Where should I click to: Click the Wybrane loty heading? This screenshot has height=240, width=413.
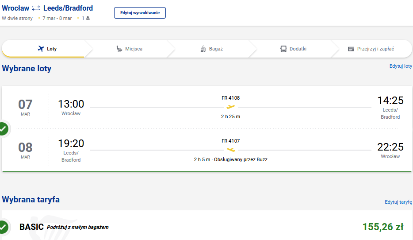[x=27, y=69]
